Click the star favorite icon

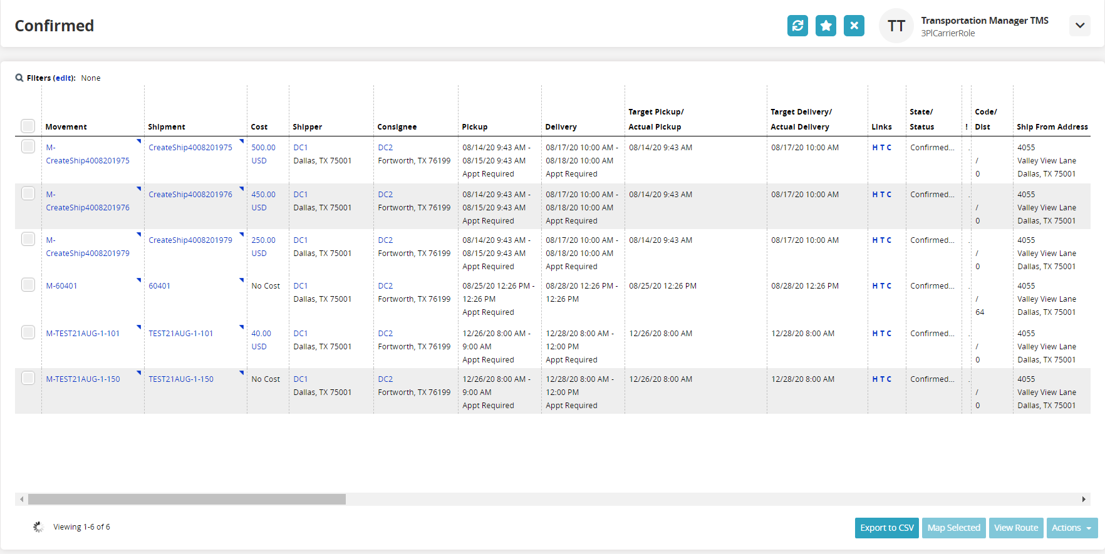[x=826, y=26]
